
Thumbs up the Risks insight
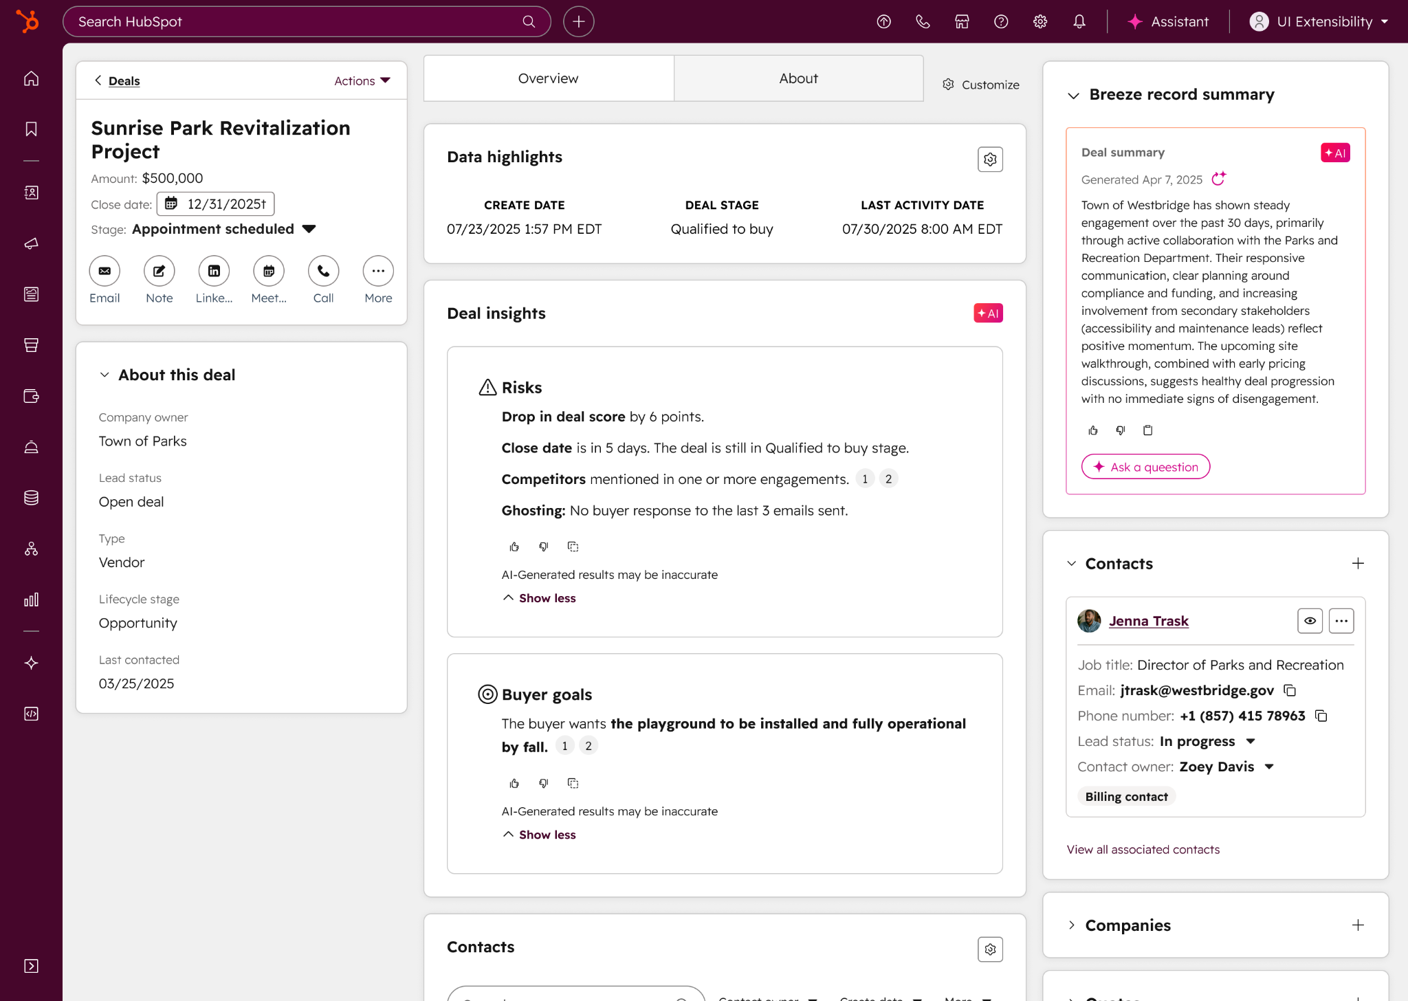(514, 547)
